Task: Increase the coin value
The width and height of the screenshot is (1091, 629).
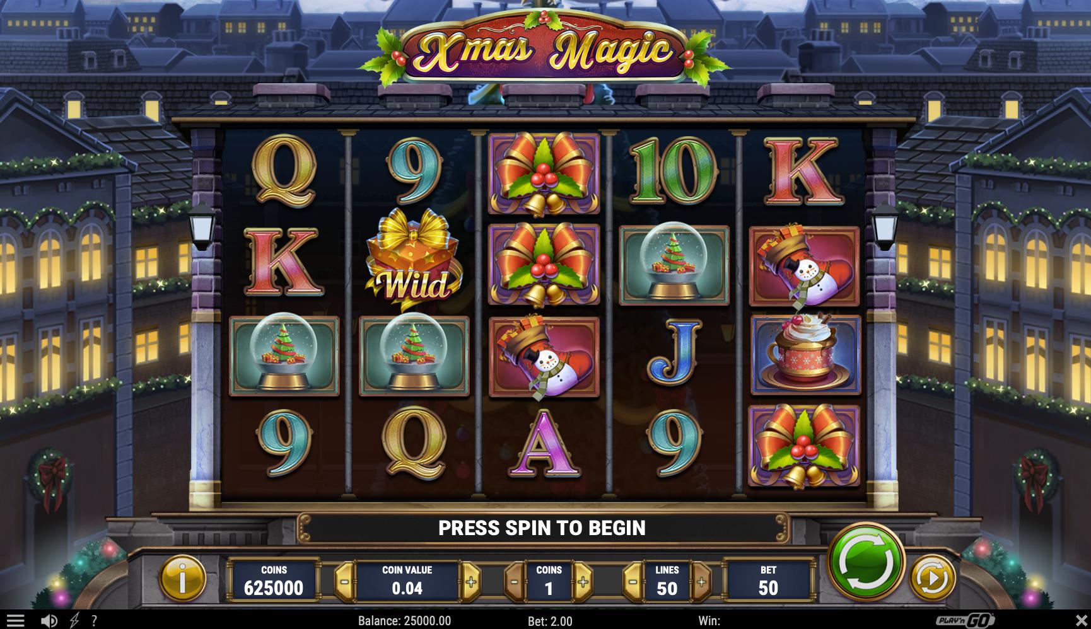Action: (x=470, y=581)
